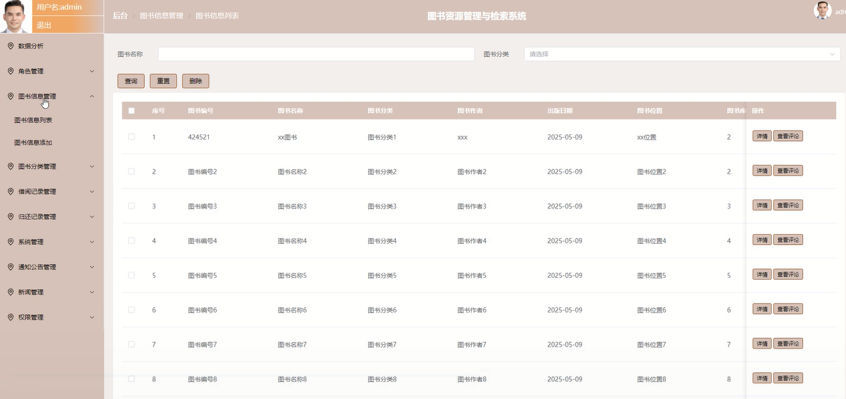Select the checkbox for 图书名称2 row

(131, 172)
